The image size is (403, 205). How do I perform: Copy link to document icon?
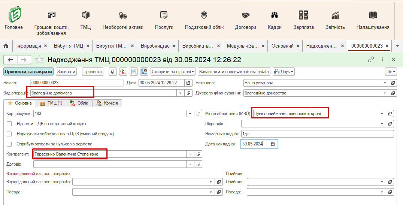click(371, 60)
